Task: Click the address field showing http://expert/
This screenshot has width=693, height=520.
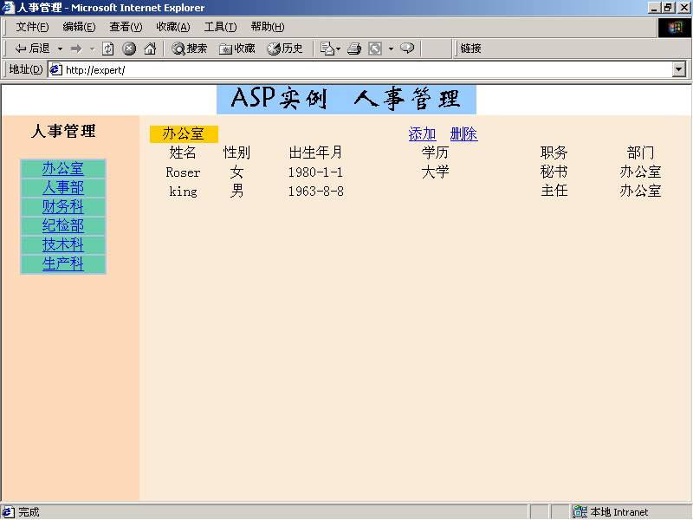Action: 360,69
